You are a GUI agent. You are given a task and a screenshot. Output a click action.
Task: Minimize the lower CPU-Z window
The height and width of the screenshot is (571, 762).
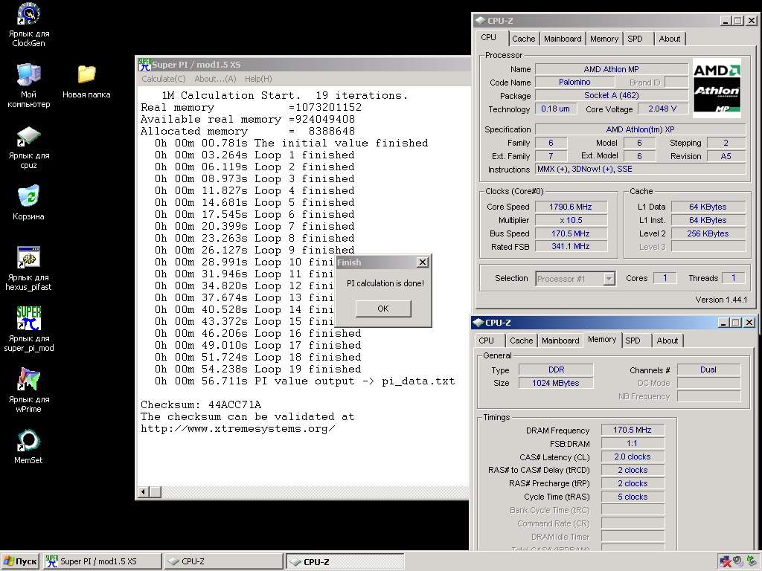[x=723, y=323]
